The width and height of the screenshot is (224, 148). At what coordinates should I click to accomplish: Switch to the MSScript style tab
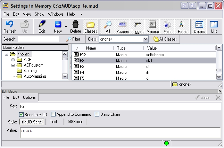tap(75, 122)
